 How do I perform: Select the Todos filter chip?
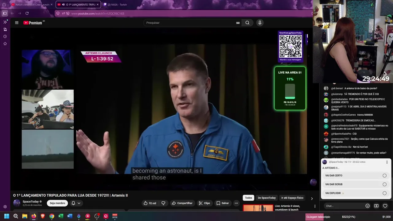tap(248, 198)
